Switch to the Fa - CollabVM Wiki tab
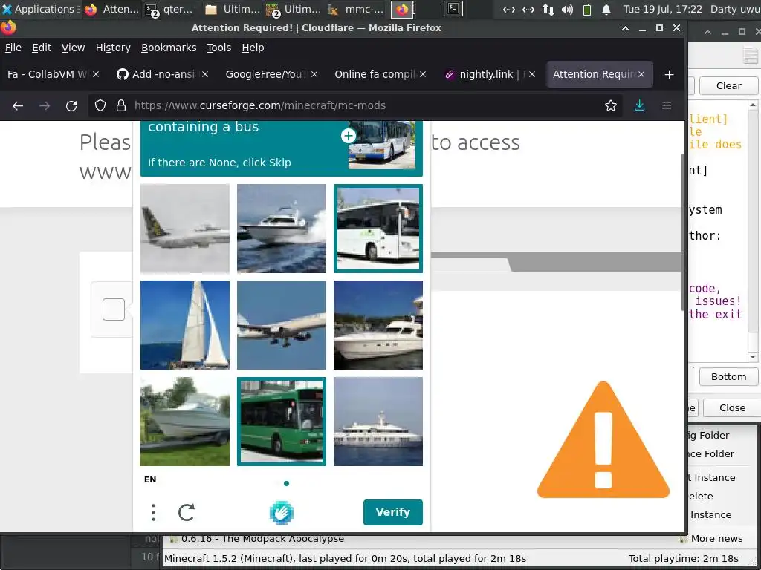Screen dimensions: 761x570 coord(48,74)
